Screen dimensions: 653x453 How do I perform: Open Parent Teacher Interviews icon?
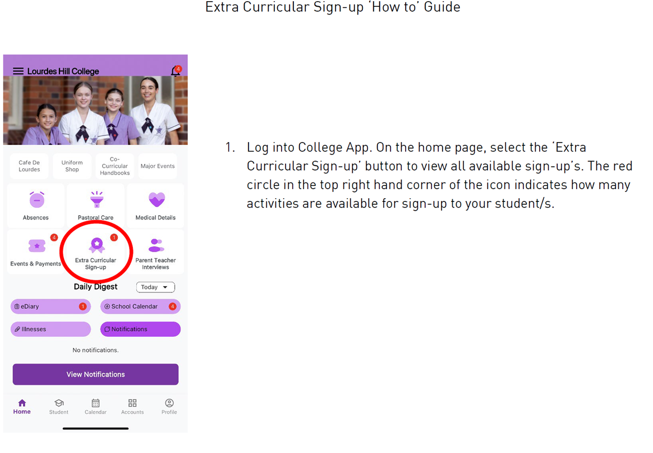click(x=156, y=245)
